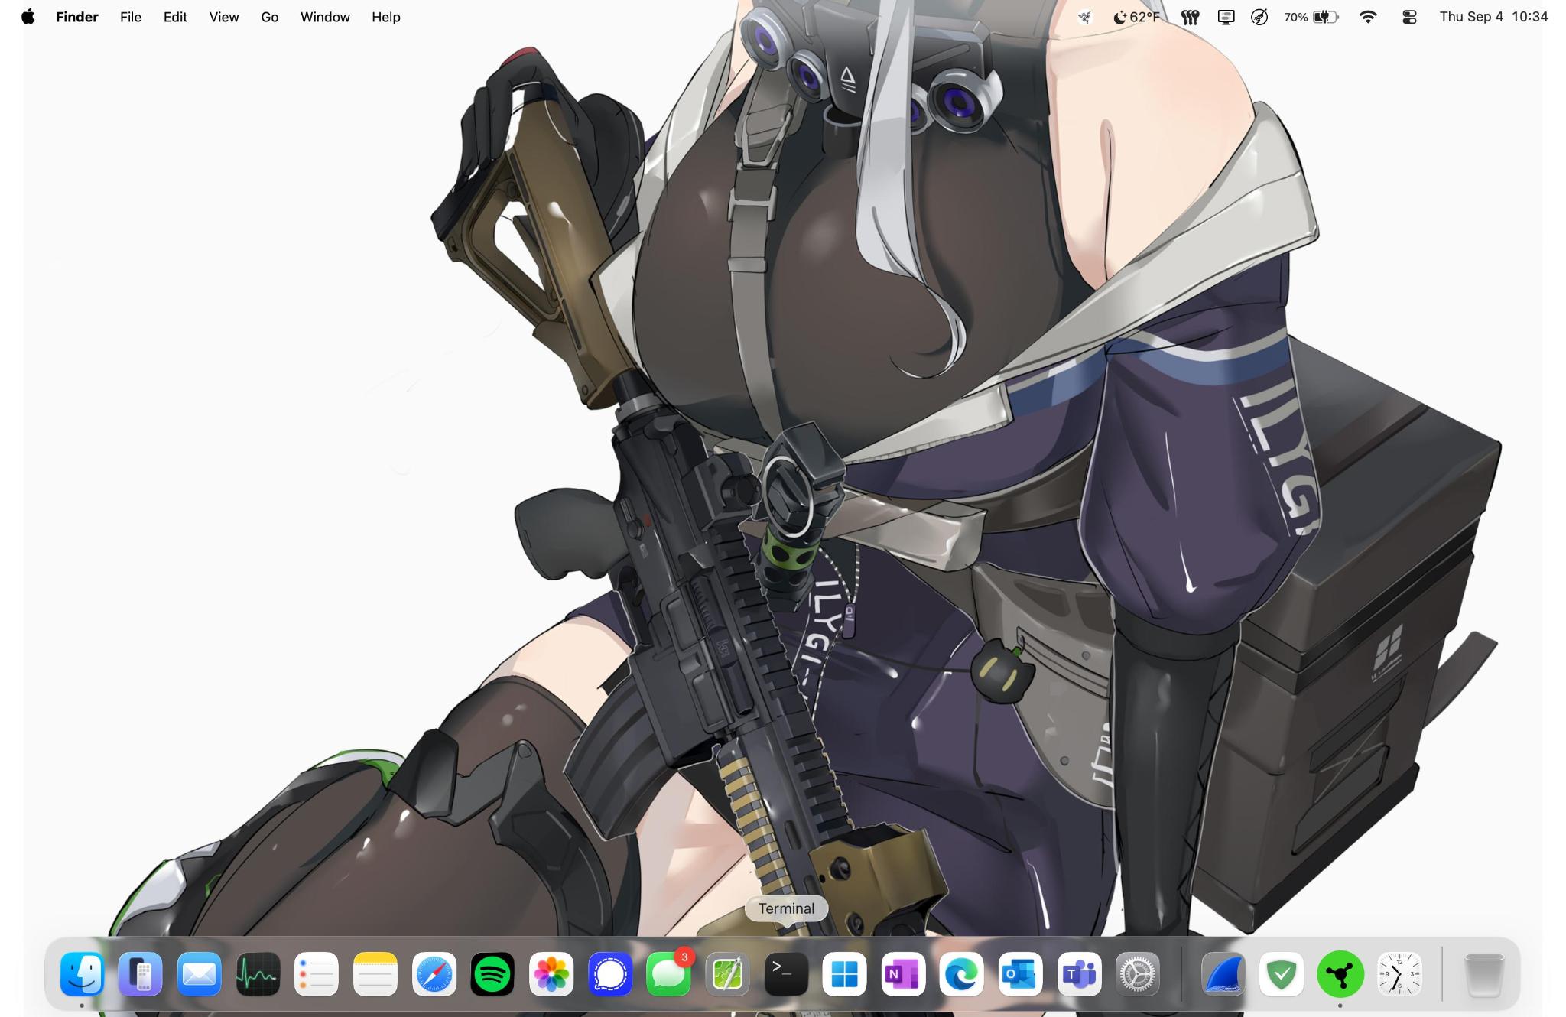Launch Microsoft Edge browser
Image resolution: width=1566 pixels, height=1017 pixels.
pyautogui.click(x=962, y=974)
